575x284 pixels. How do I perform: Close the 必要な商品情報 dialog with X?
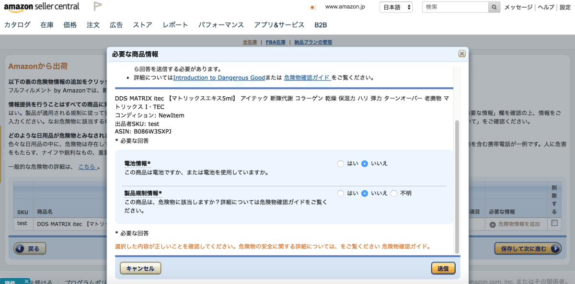(x=462, y=54)
